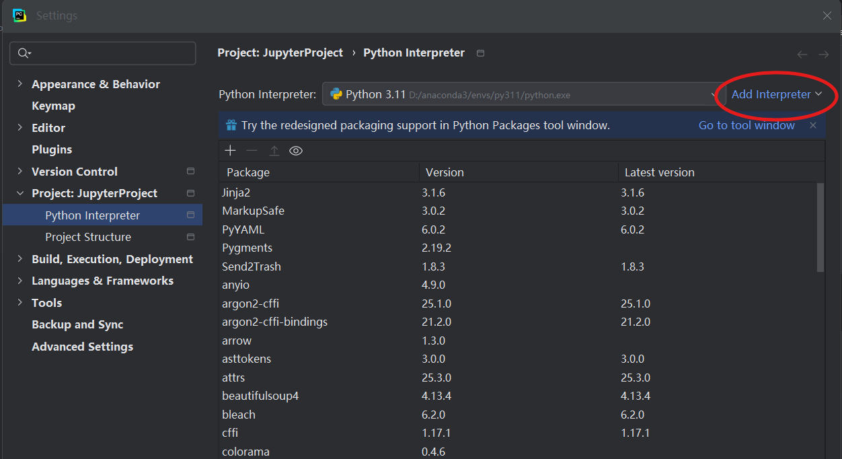Select the argon2-cffi package row
The width and height of the screenshot is (842, 459).
coord(517,304)
